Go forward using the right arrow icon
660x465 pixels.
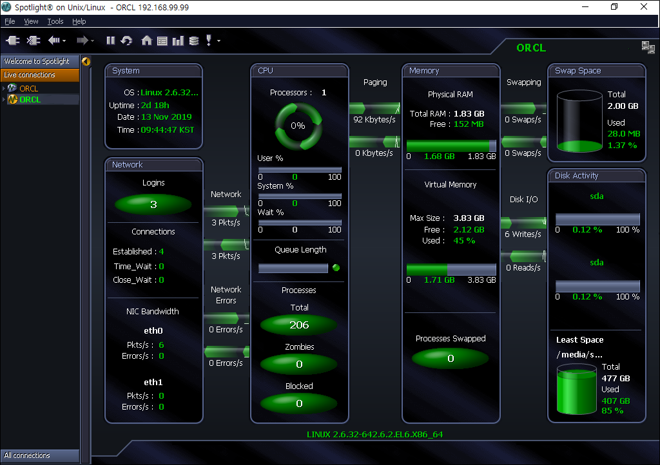pos(82,41)
